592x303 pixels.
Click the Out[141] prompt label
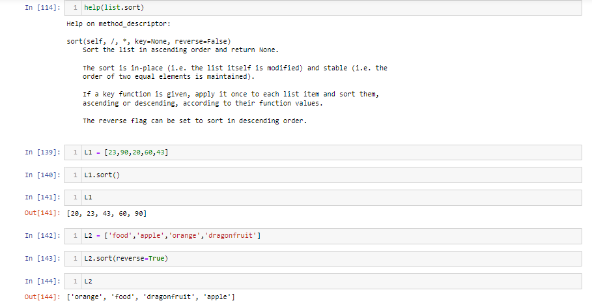tap(43, 213)
